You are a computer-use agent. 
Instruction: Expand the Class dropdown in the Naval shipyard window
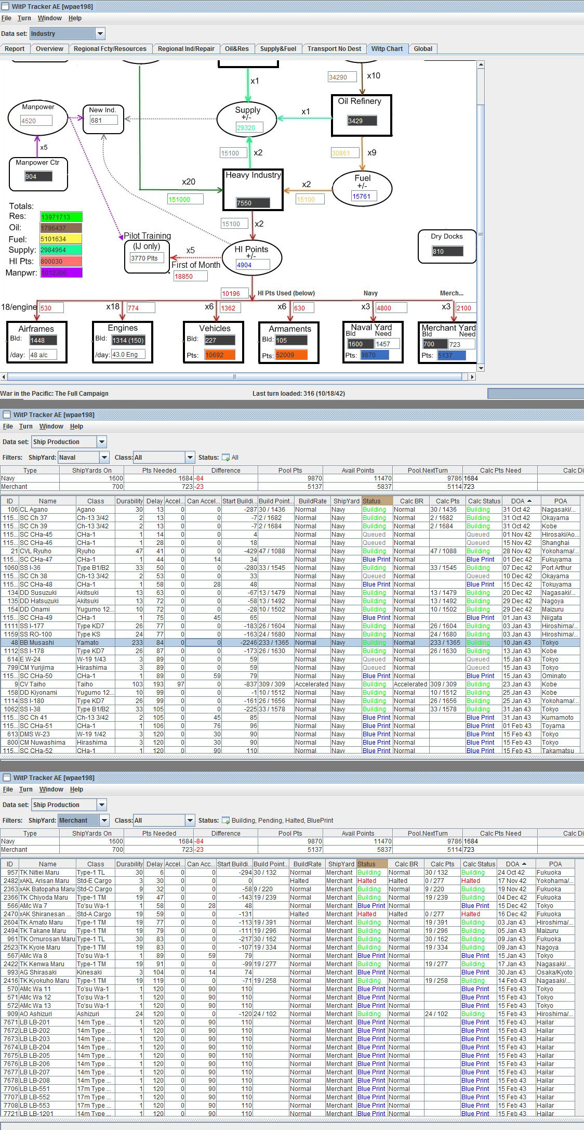click(190, 458)
